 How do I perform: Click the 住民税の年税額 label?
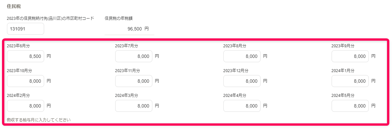[x=118, y=19]
